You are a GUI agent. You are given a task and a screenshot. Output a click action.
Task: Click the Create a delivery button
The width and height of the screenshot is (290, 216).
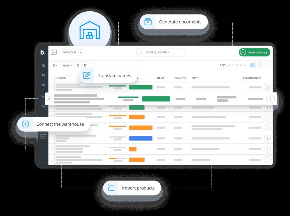click(x=255, y=52)
